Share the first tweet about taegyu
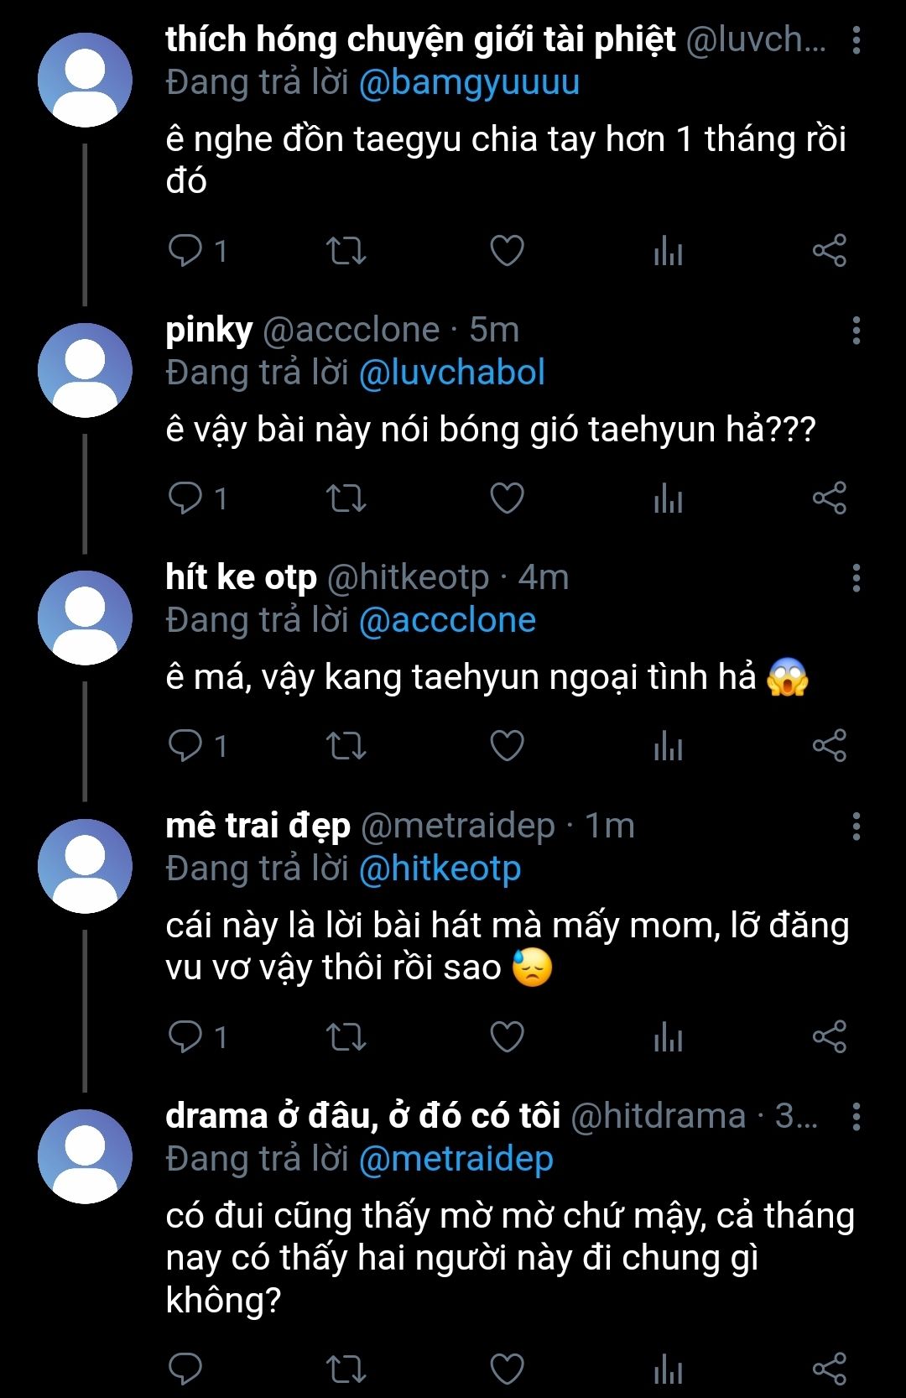 tap(829, 251)
